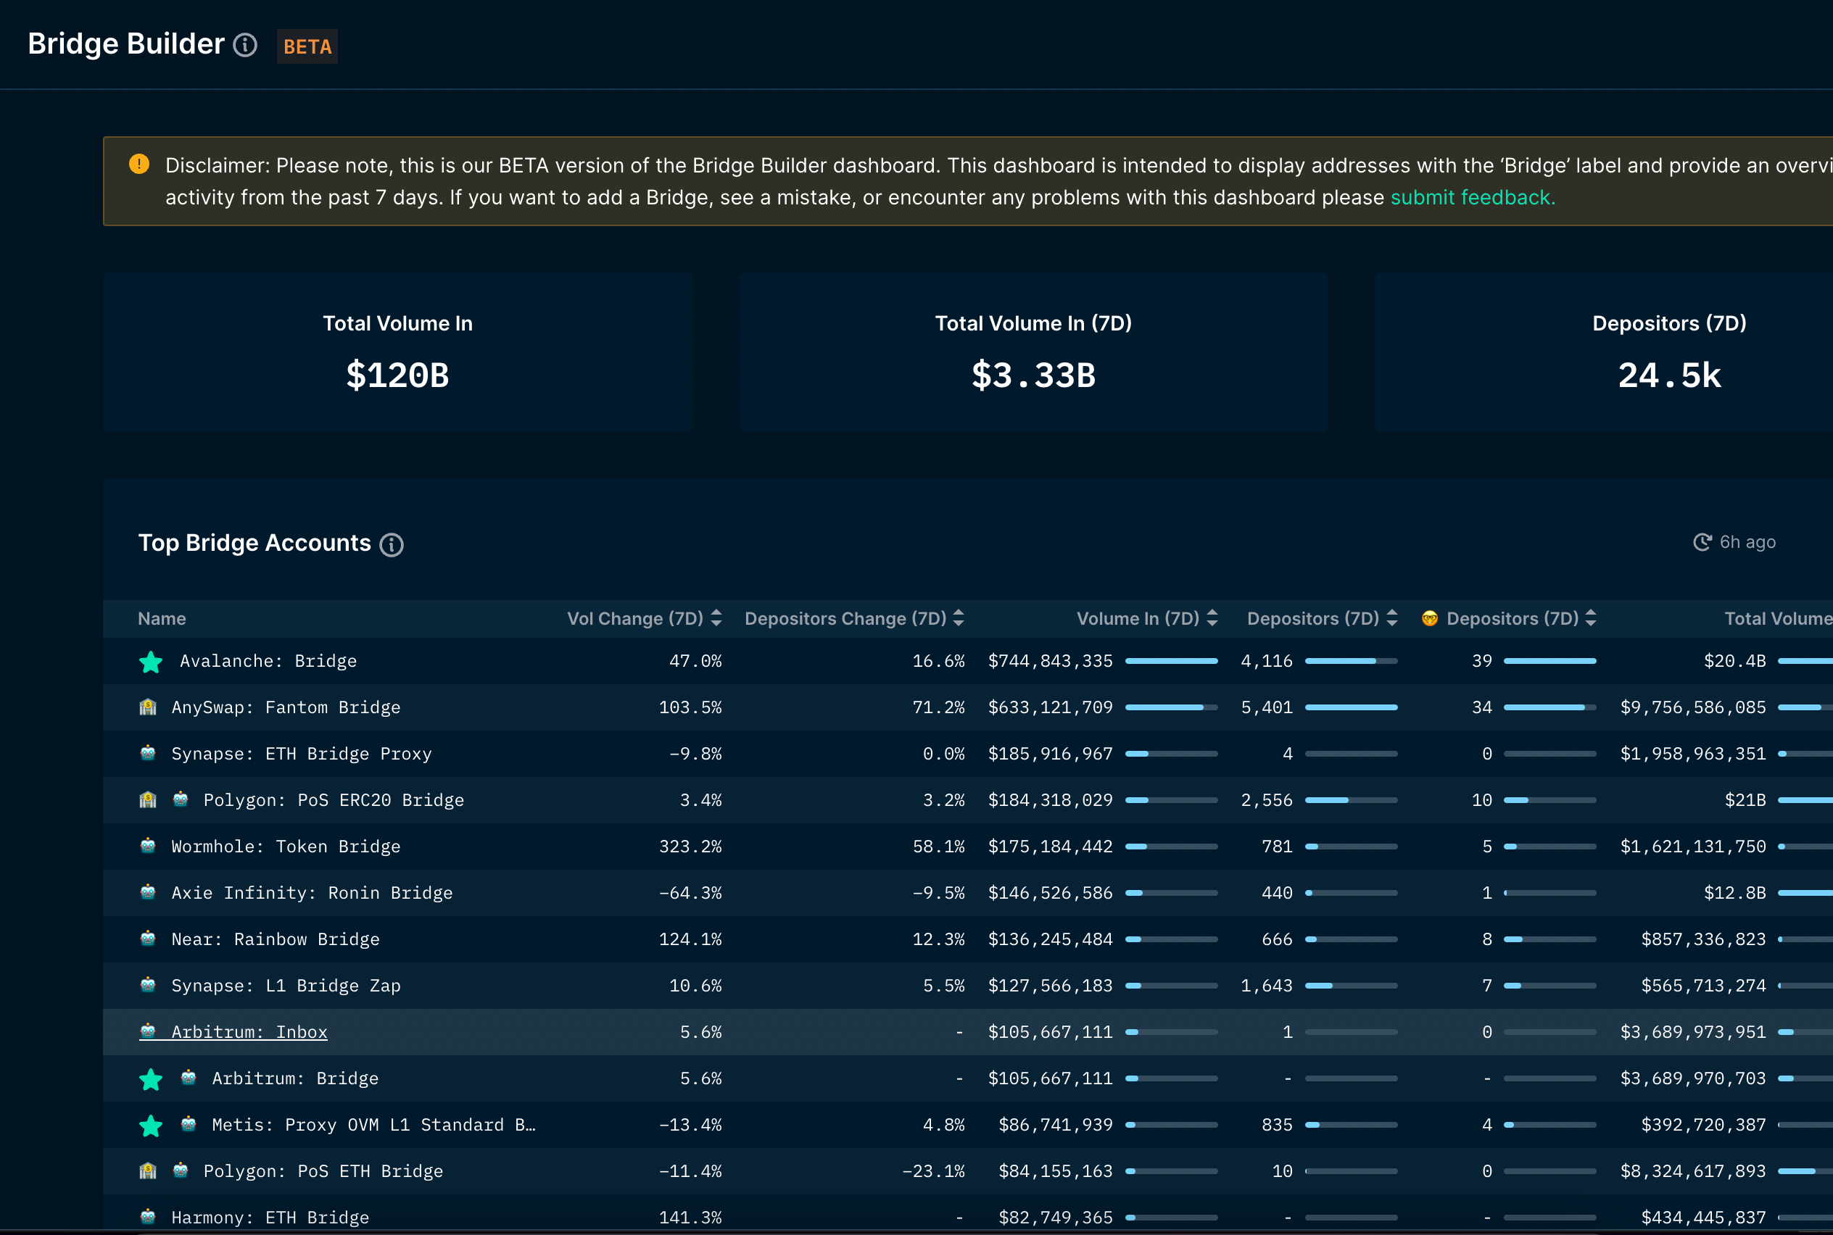Click the Depositors (7D) 24.5k card
The image size is (1833, 1235).
coord(1603,352)
